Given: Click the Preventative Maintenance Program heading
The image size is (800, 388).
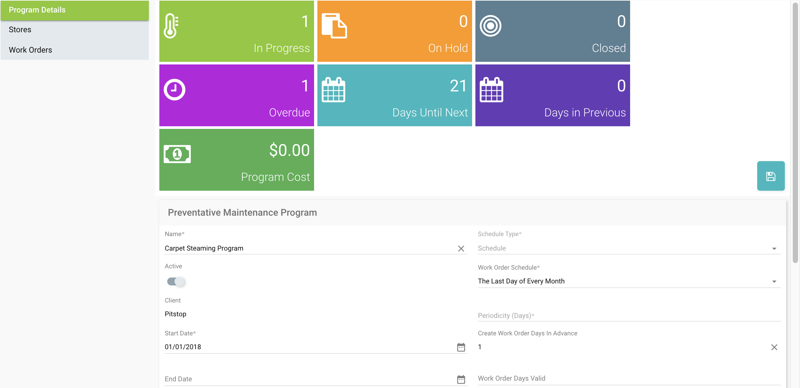Looking at the screenshot, I should pos(242,213).
